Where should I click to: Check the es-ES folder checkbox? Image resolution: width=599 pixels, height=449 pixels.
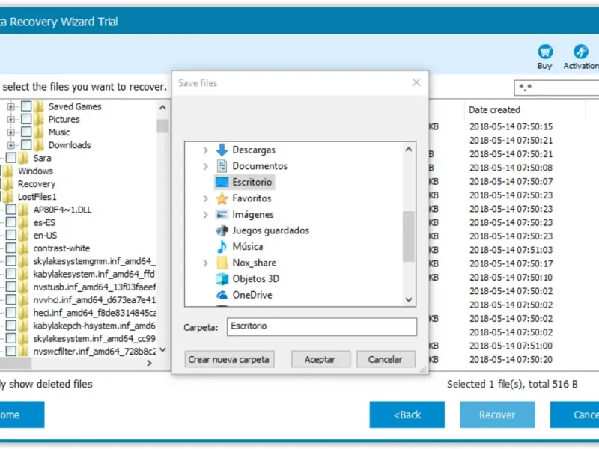tap(11, 222)
